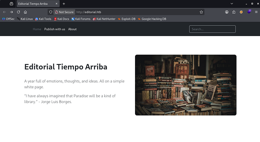Viewport: 260px width, 142px height.
Task: Go to the browser home page icon
Action: click(25, 12)
